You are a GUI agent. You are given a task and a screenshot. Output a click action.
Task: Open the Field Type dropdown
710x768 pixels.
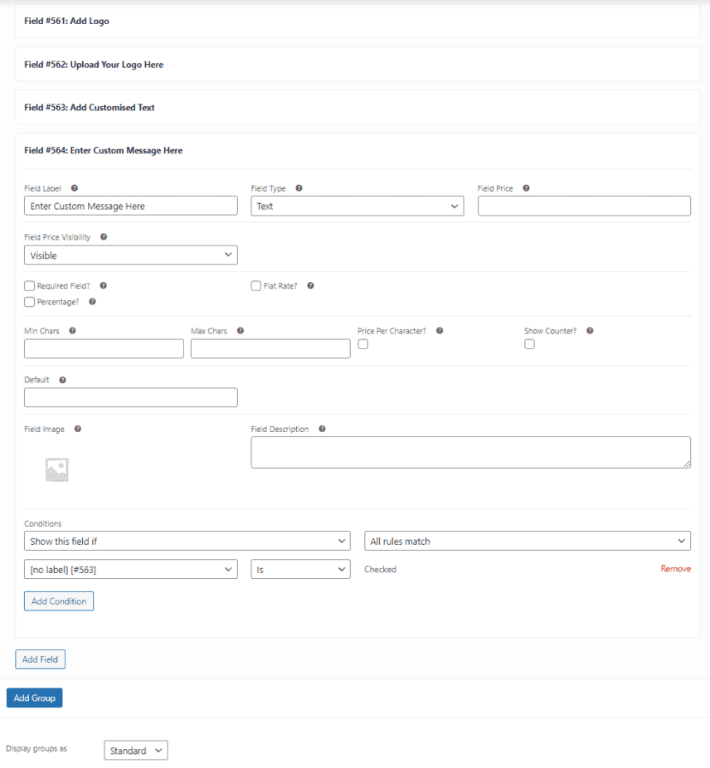(x=357, y=206)
